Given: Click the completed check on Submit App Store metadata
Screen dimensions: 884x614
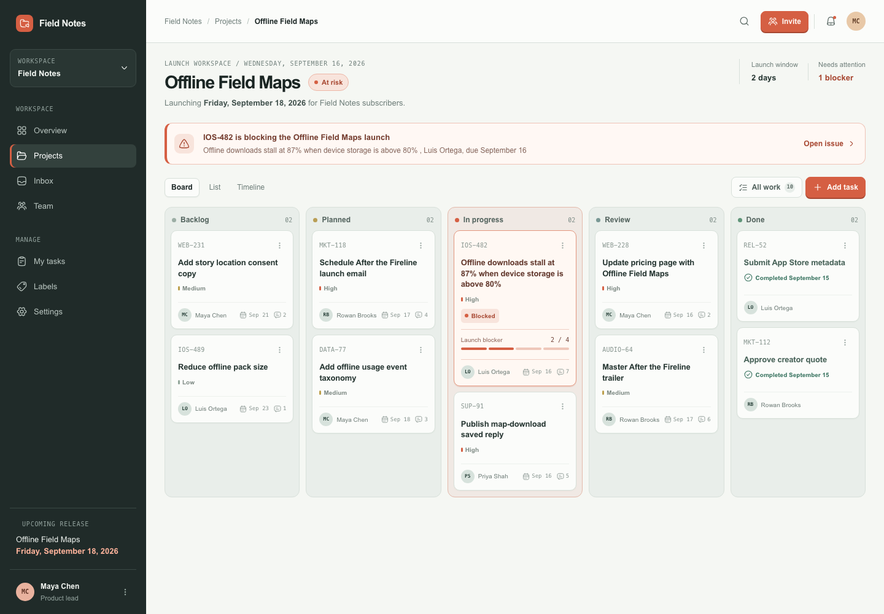Looking at the screenshot, I should tap(748, 278).
